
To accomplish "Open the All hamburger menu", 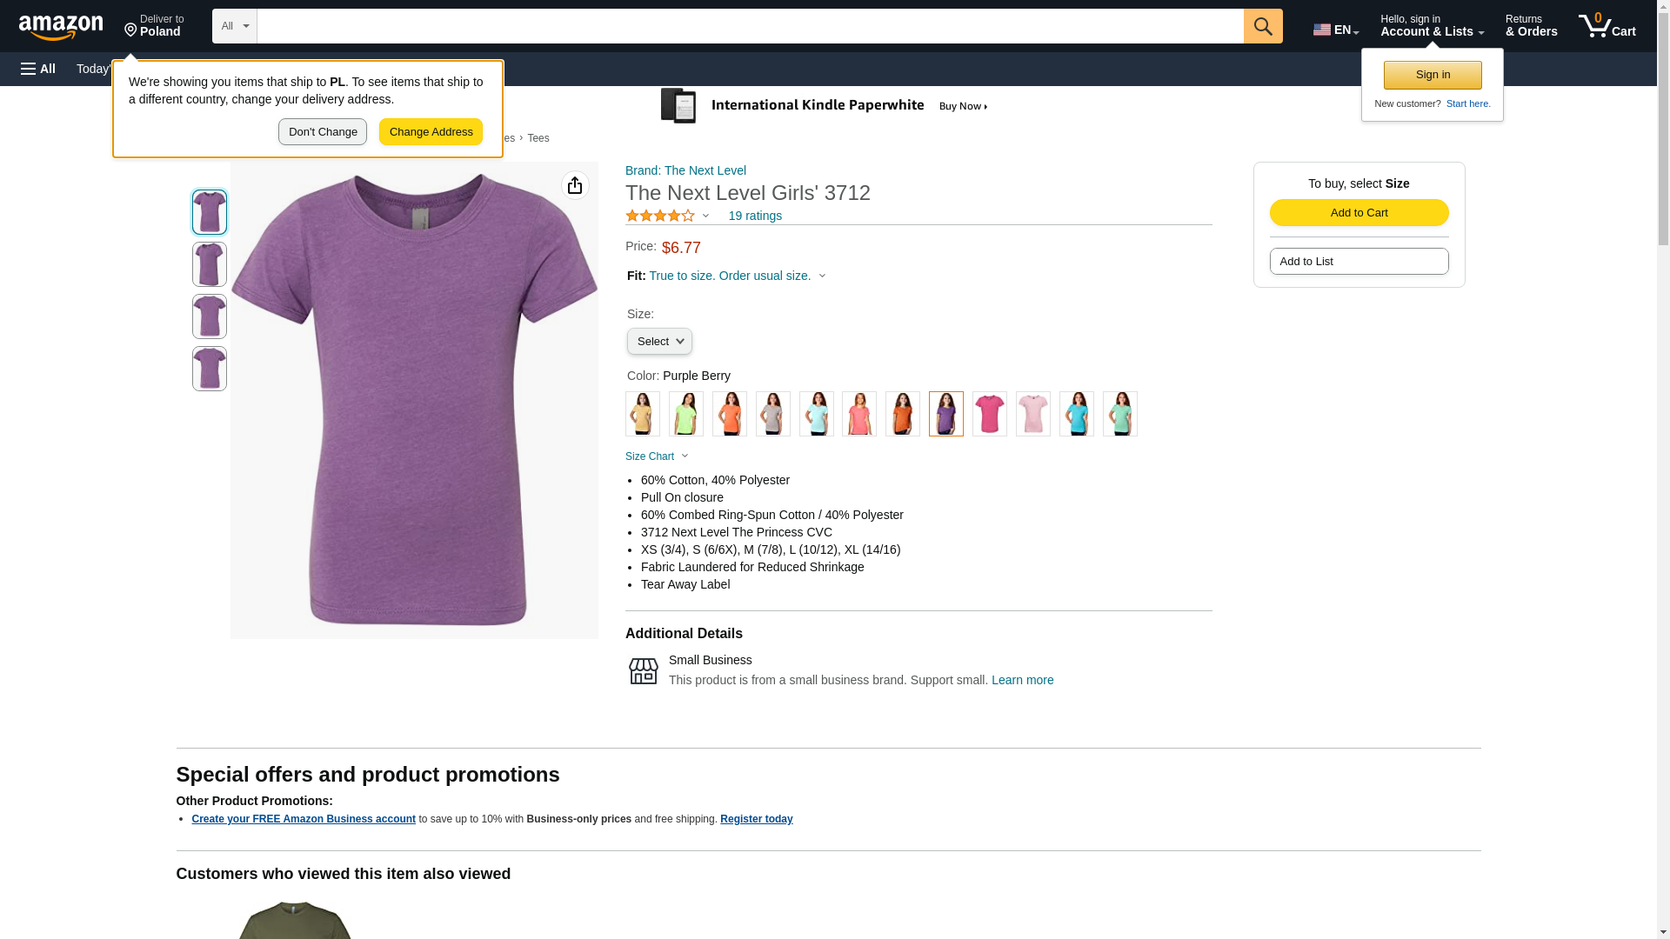I will point(38,69).
